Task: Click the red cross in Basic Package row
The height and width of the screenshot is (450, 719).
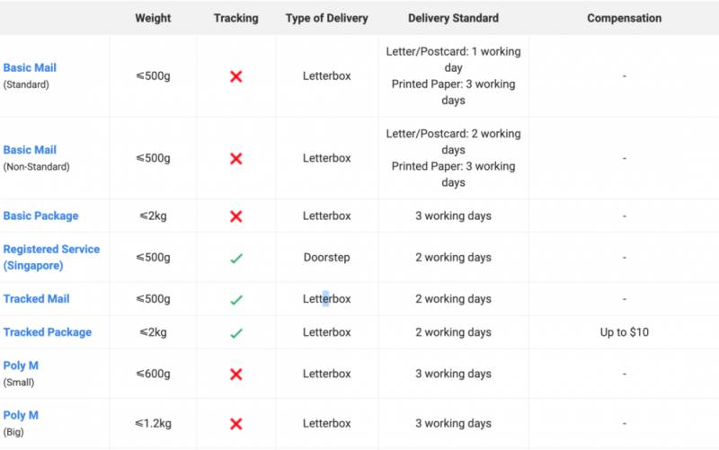Action: [235, 216]
